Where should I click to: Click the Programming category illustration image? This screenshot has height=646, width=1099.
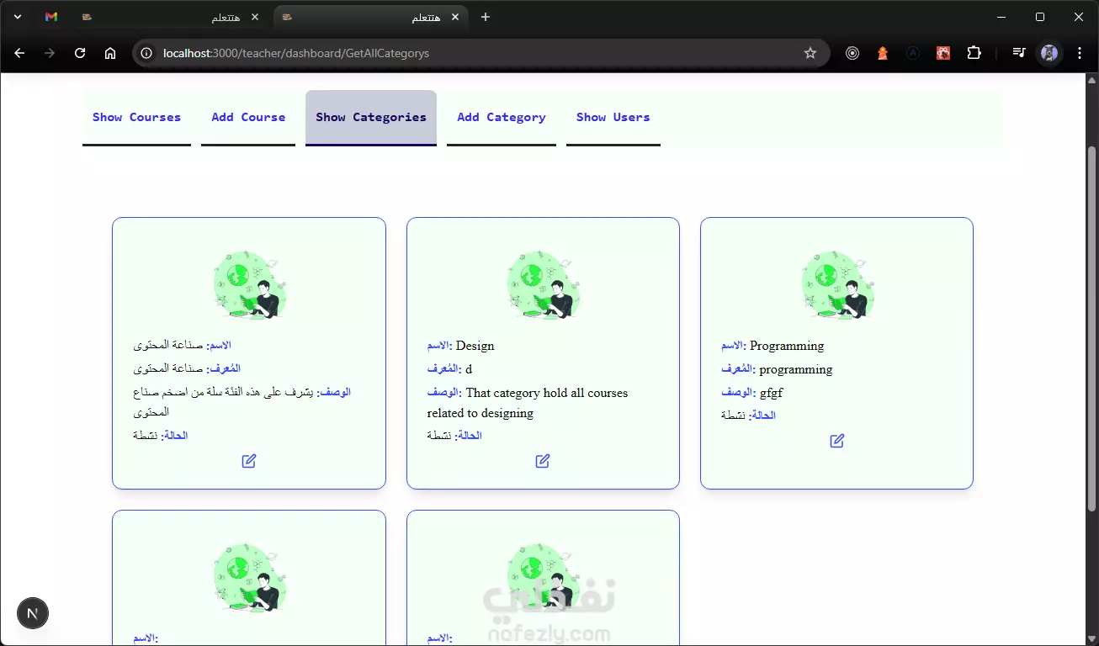click(837, 284)
